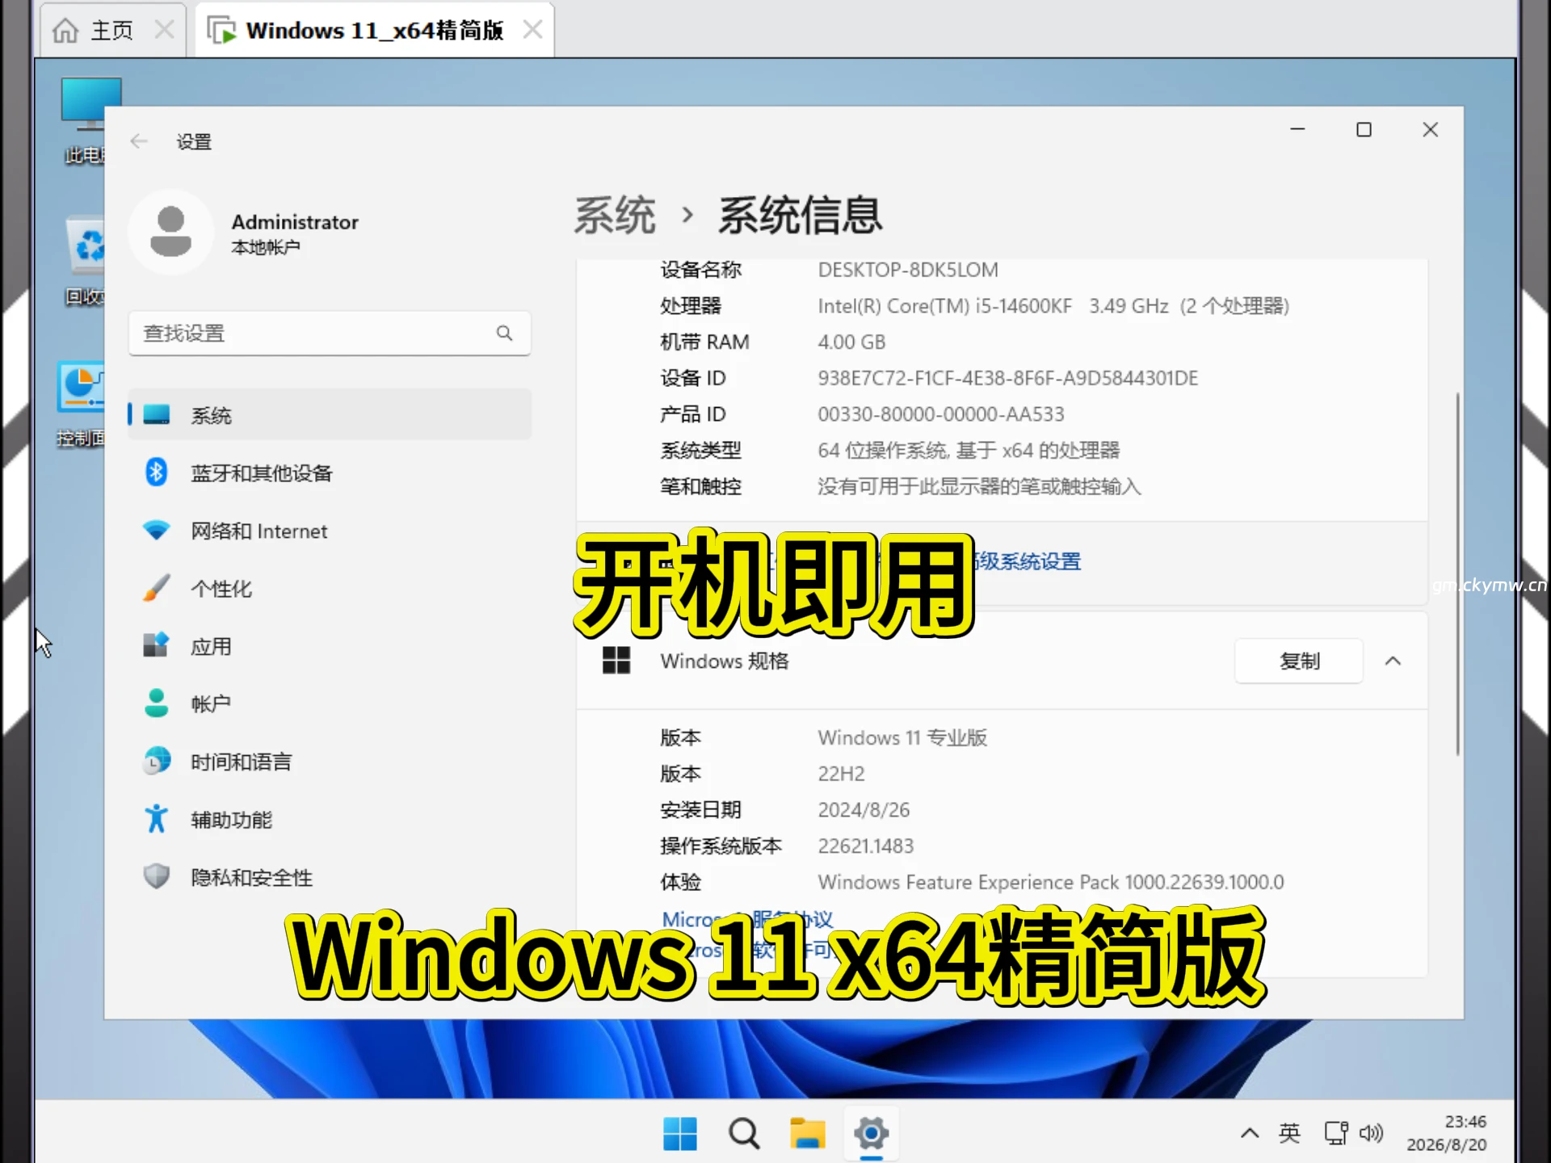Viewport: 1551px width, 1163px height.
Task: Click product ID 00330-80000-00000-AA533
Action: (941, 414)
